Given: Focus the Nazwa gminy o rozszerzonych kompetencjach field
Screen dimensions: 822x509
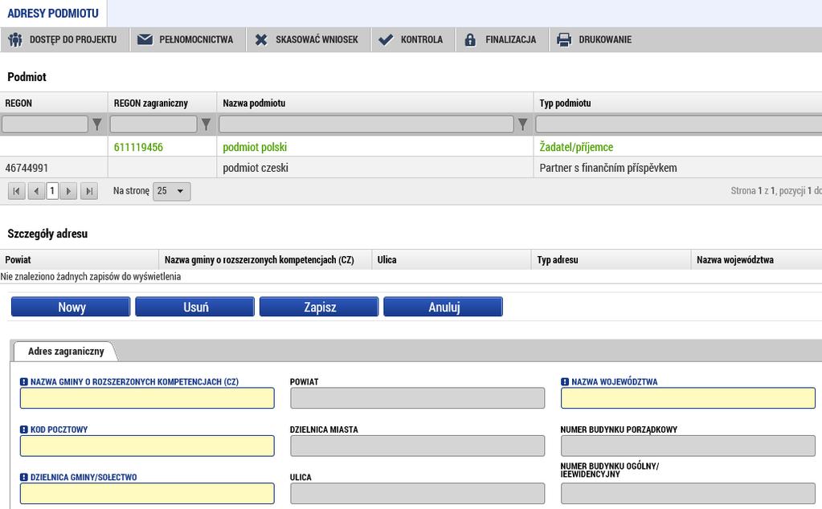Looking at the screenshot, I should (147, 398).
